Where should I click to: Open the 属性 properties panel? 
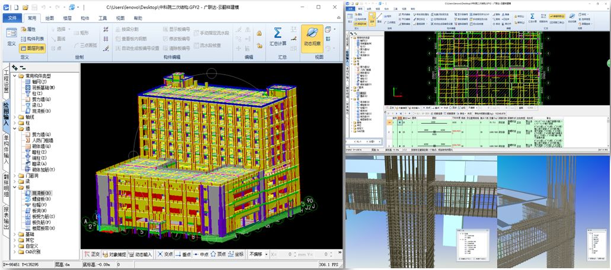click(28, 30)
